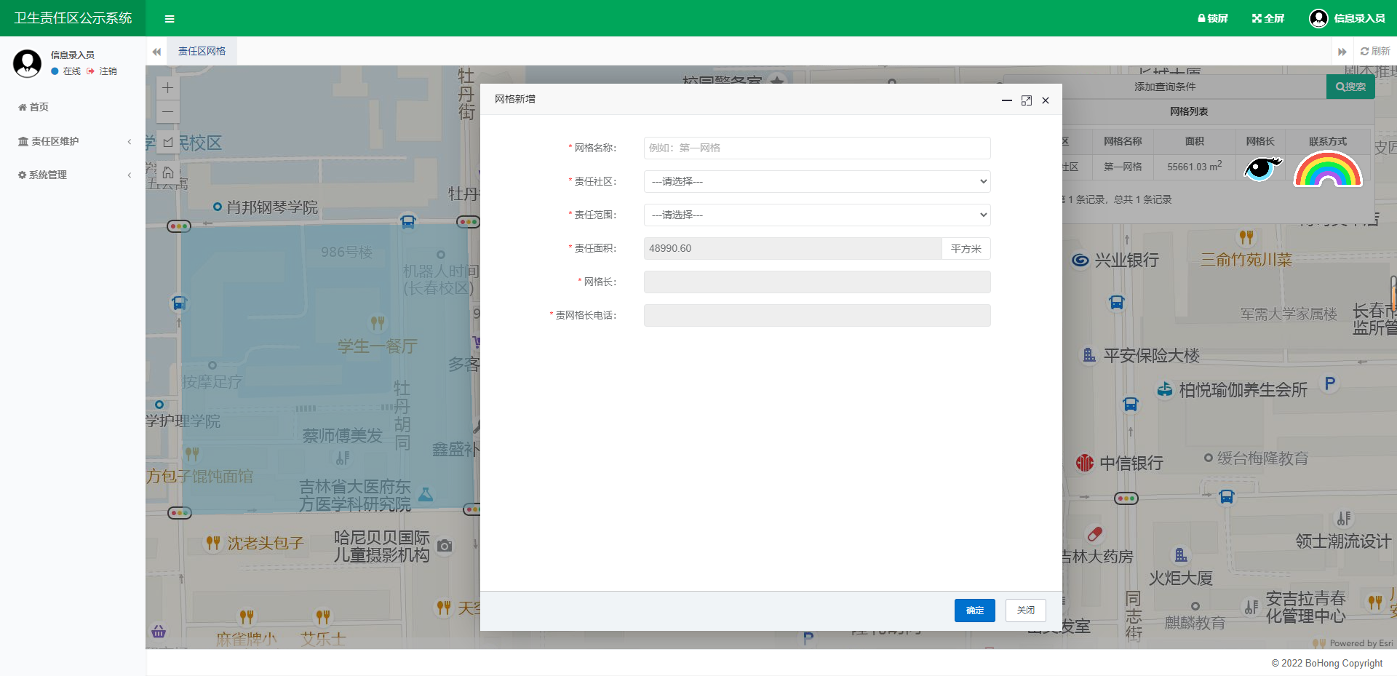The width and height of the screenshot is (1397, 676).
Task: Click the 沈老头包子 restaurant icon
Action: pyautogui.click(x=212, y=543)
